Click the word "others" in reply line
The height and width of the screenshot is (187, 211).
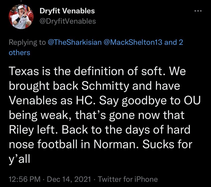pyautogui.click(x=19, y=53)
